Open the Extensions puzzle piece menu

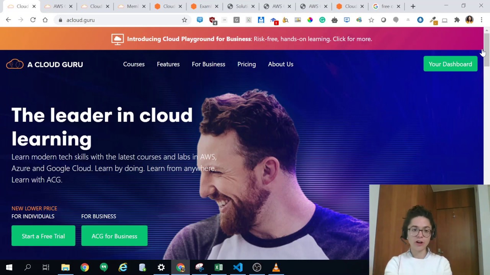[457, 20]
